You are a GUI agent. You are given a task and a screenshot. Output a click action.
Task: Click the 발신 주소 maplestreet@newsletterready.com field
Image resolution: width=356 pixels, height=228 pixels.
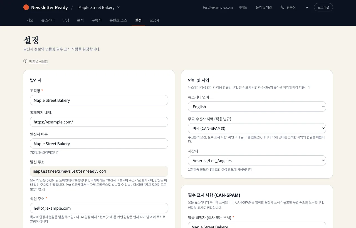(x=99, y=171)
